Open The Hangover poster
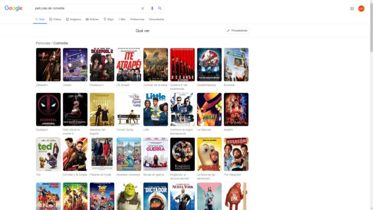This screenshot has height=210, width=373. 236,154
